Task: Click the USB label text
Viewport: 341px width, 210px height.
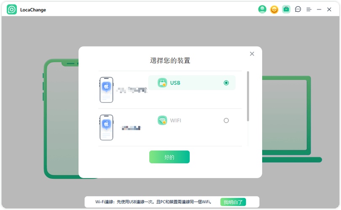Action: coord(175,83)
